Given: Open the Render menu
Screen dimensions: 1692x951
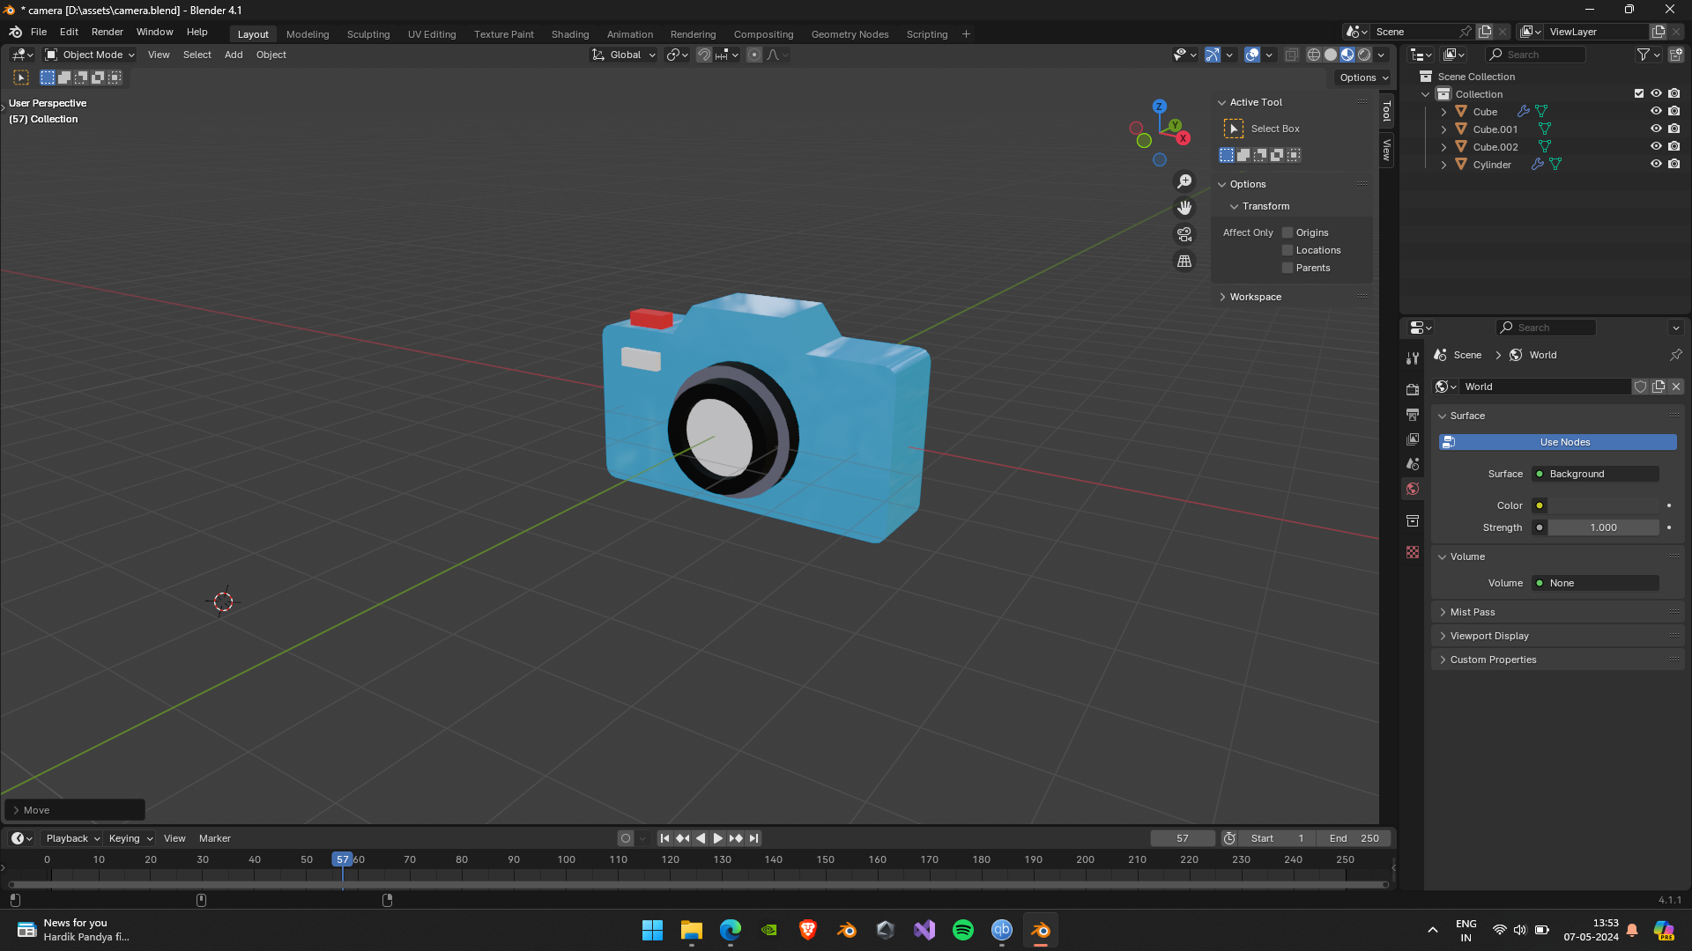Looking at the screenshot, I should pos(107,32).
